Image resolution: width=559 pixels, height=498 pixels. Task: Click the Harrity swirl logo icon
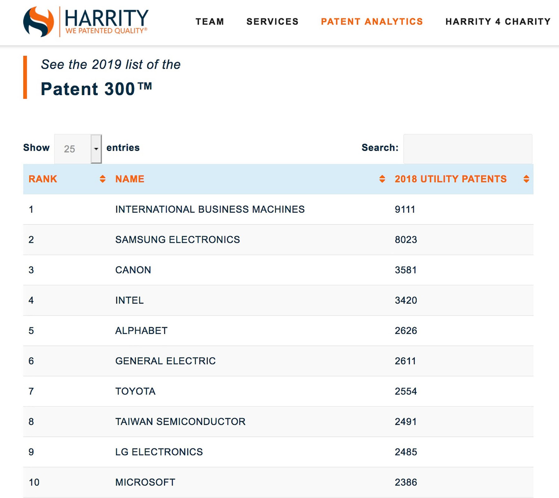(x=39, y=22)
